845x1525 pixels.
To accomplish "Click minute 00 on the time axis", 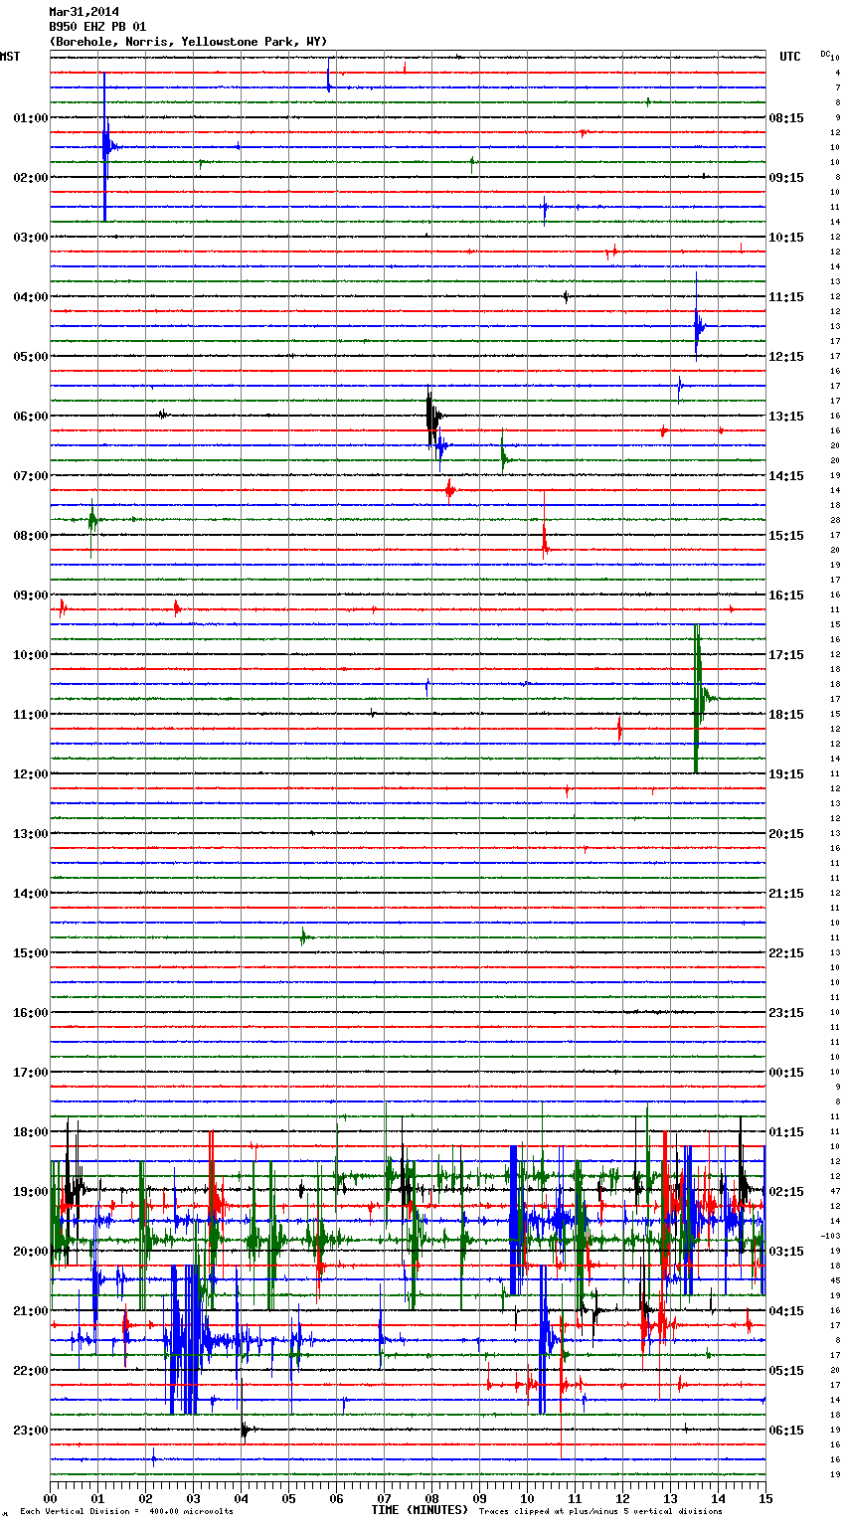I will (50, 1498).
